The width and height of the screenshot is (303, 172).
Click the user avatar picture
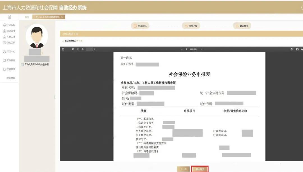click(x=37, y=36)
